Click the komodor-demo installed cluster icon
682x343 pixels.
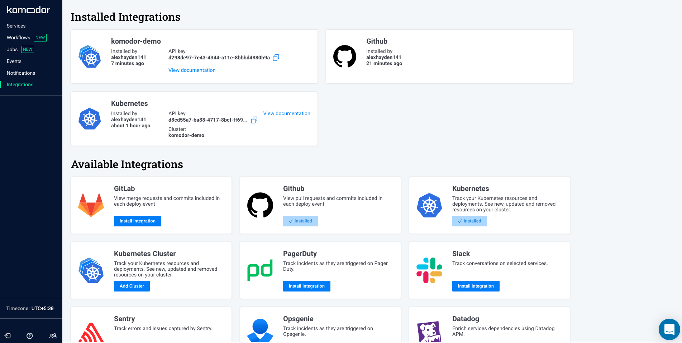point(90,57)
